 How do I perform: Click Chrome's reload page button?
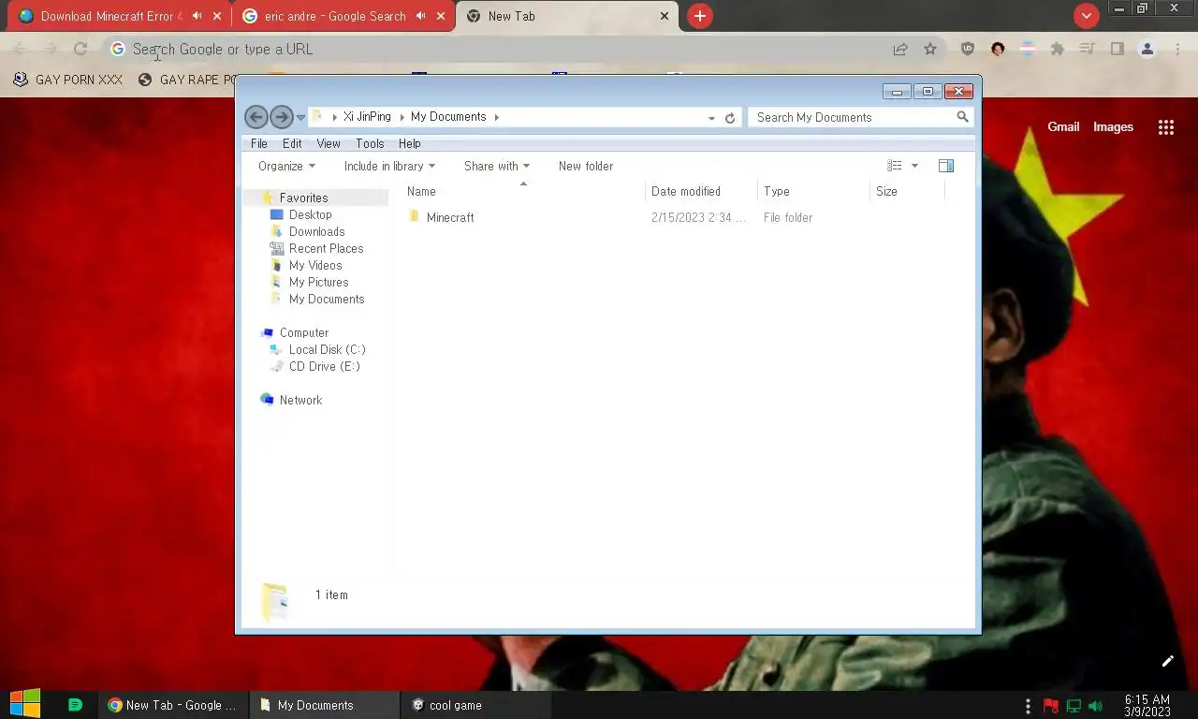coord(80,49)
